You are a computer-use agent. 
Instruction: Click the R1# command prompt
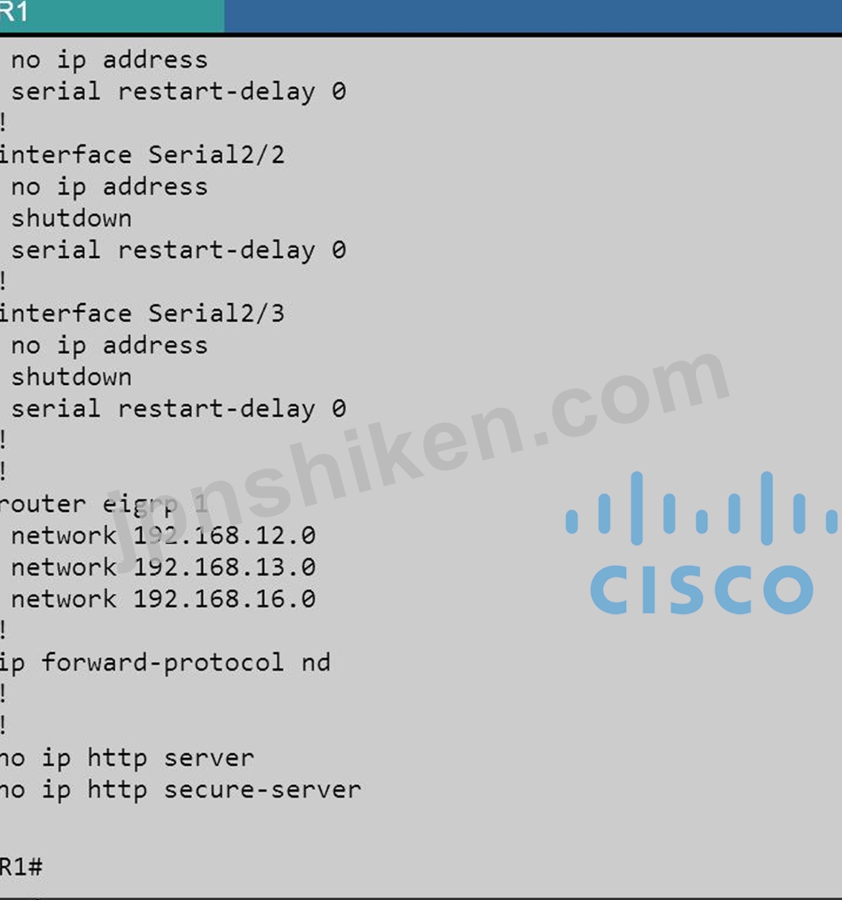click(21, 866)
